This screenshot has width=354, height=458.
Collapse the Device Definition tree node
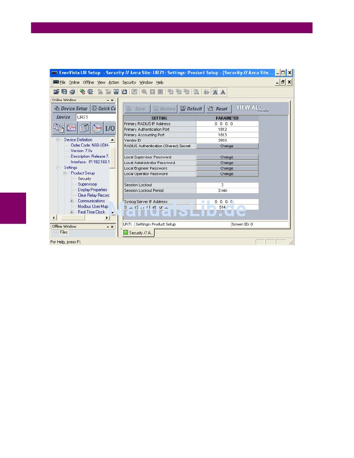point(58,140)
